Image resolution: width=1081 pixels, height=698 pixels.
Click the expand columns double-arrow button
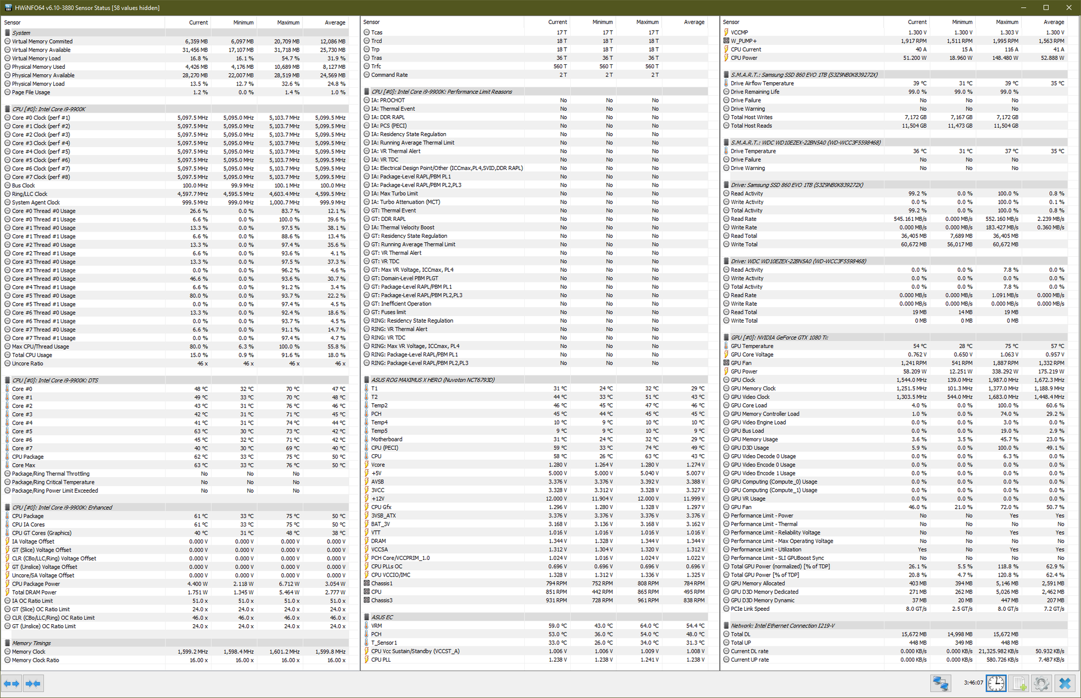point(11,683)
